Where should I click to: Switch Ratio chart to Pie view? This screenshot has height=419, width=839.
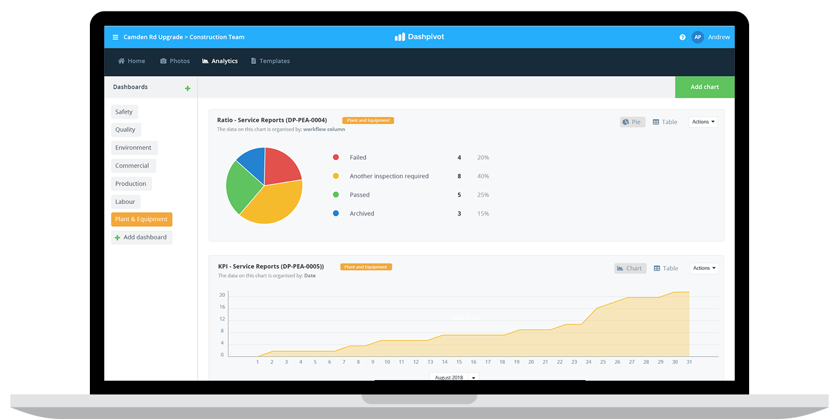click(632, 122)
